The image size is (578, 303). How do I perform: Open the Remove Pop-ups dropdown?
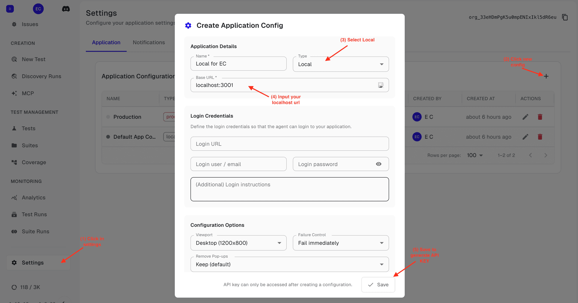289,264
